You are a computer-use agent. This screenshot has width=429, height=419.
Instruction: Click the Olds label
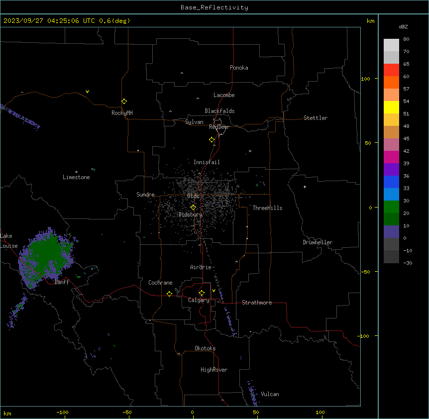point(193,196)
